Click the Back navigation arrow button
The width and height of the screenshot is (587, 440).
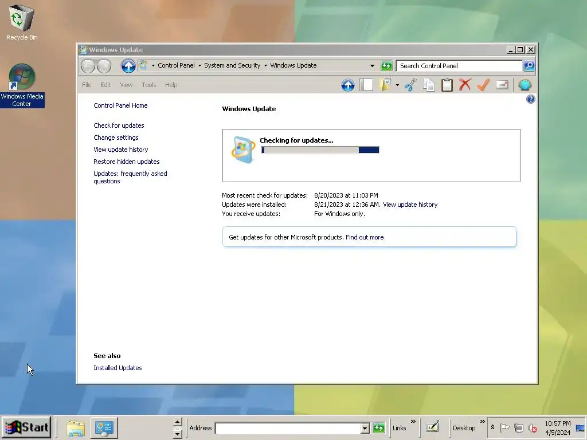coord(88,66)
